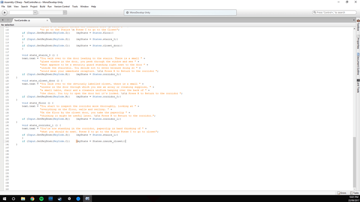The image size is (360, 202).
Task: Open the Tasks pad
Action: (354, 193)
